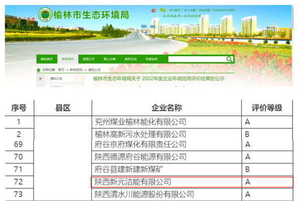Click 新闻资讯 in the breadcrumb
Screen dimensions: 301x201
(x=76, y=70)
